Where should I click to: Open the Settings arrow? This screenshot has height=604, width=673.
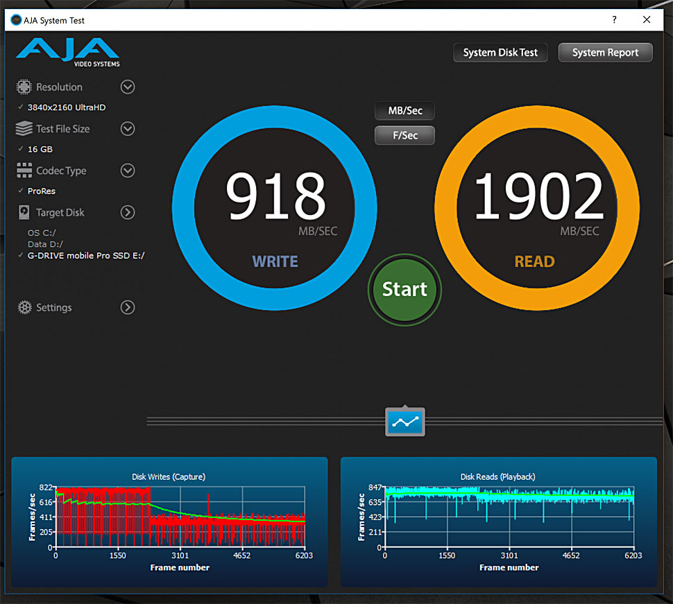(128, 307)
